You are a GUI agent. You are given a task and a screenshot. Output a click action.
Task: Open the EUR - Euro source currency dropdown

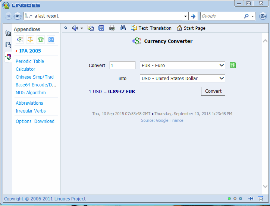[x=182, y=65]
